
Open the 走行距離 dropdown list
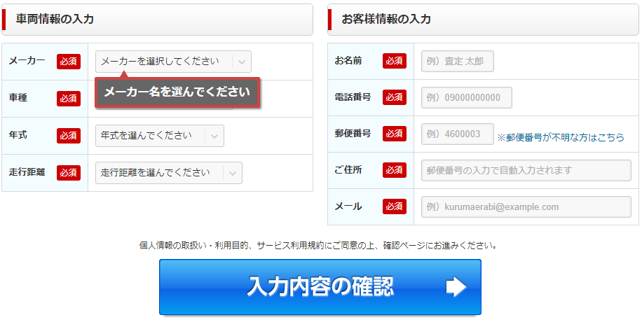(x=168, y=172)
